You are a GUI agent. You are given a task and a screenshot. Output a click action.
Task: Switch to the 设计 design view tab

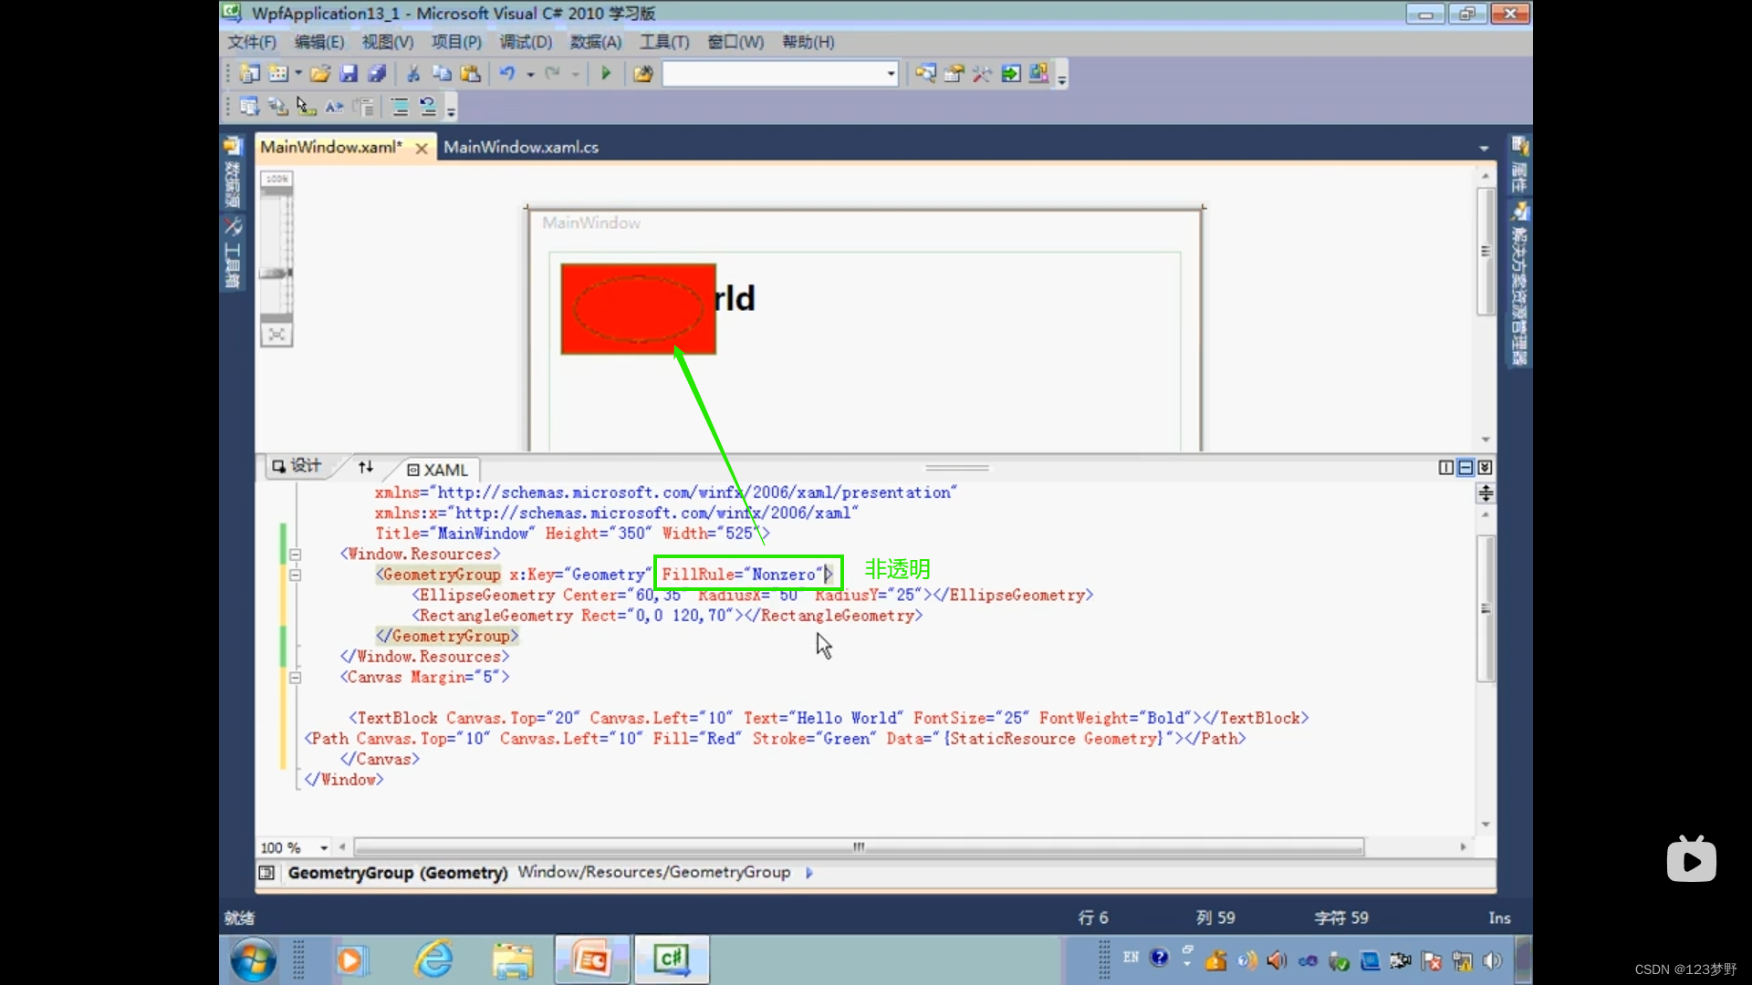(297, 466)
